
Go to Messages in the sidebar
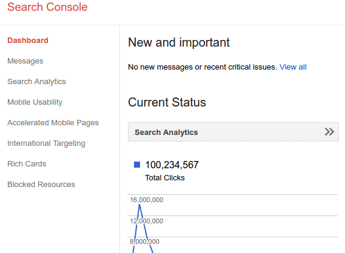point(25,61)
